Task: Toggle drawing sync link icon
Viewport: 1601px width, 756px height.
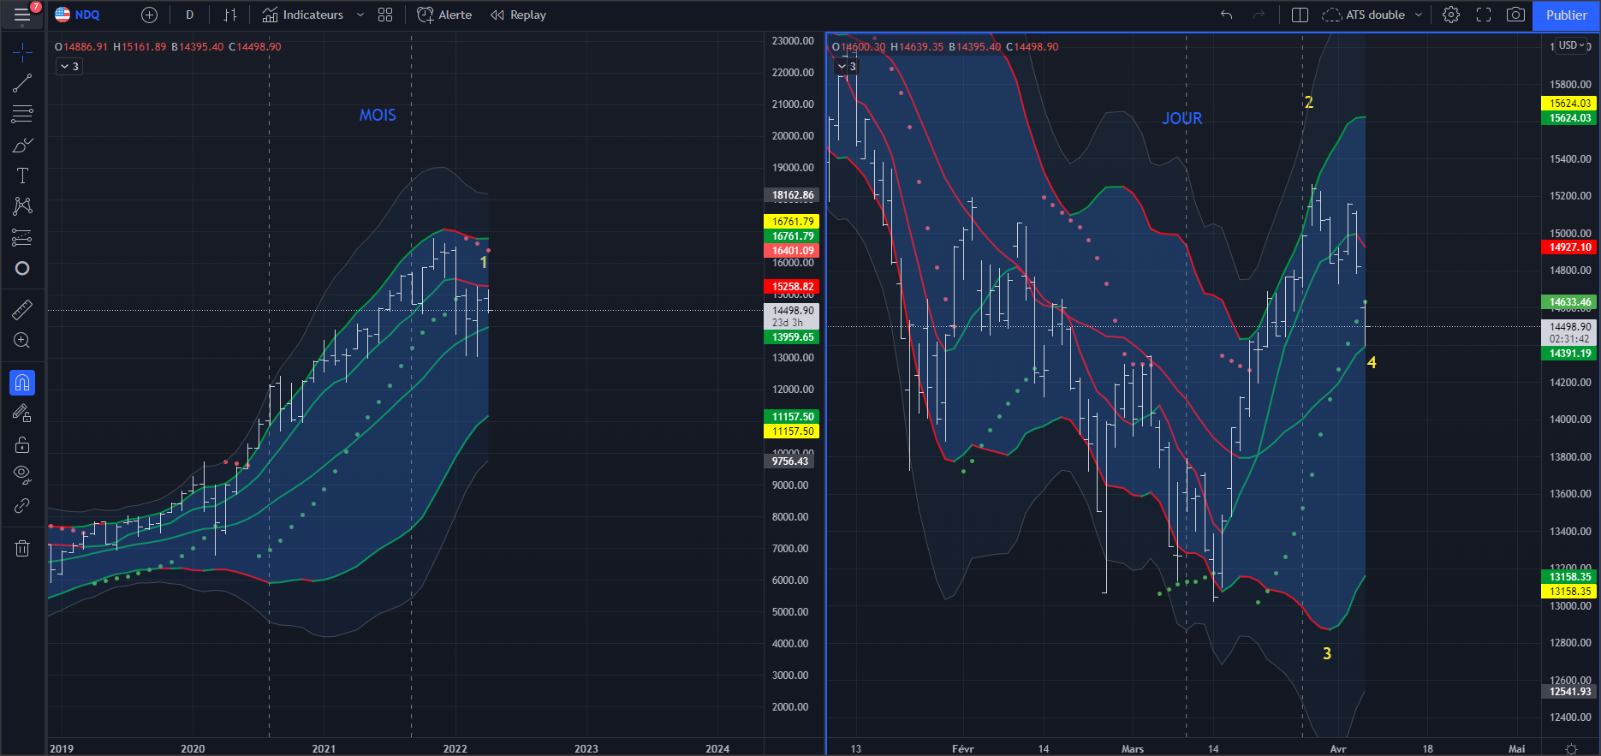Action: 22,506
